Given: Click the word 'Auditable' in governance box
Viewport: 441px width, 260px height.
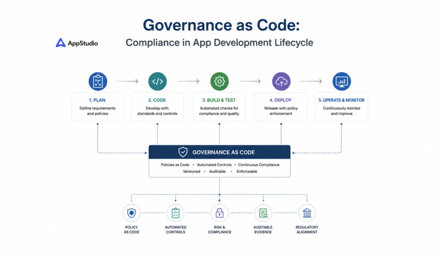Looking at the screenshot, I should tap(217, 171).
